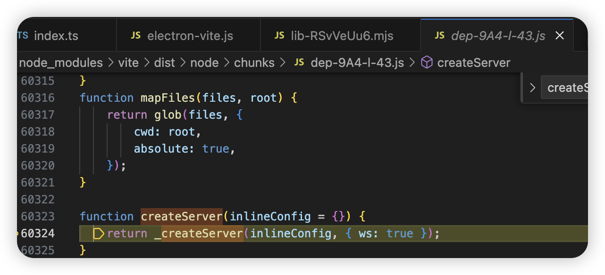Open vite breadcrumb segment
605x275 pixels.
point(128,63)
